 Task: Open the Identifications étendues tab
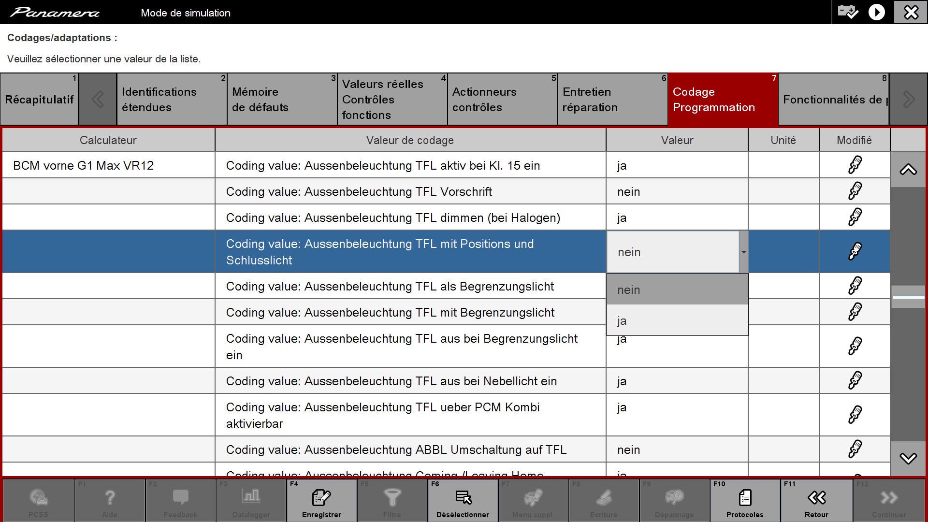point(172,100)
